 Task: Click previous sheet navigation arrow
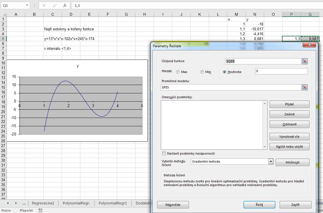coord(8,203)
